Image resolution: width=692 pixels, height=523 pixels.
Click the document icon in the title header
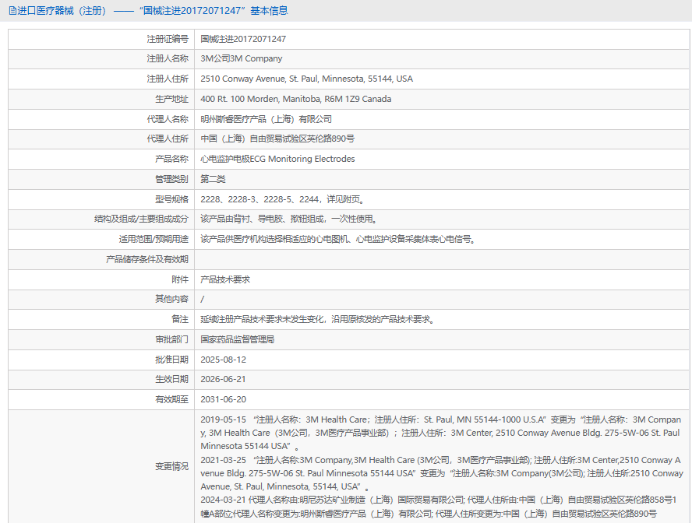pyautogui.click(x=12, y=11)
